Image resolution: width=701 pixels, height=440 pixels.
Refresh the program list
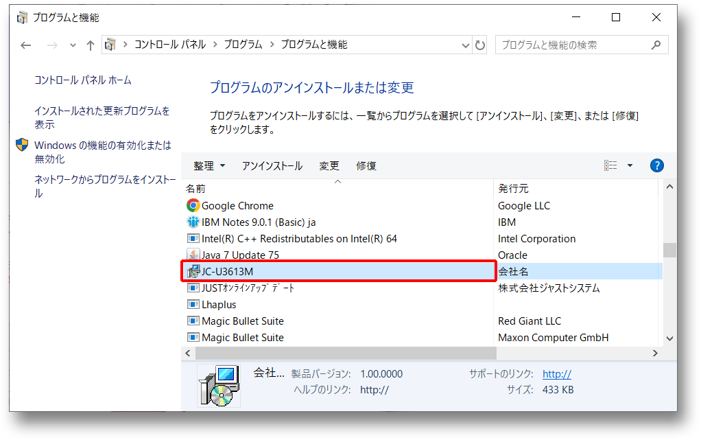pos(479,45)
